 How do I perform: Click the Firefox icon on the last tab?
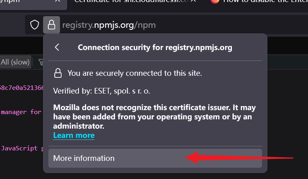click(215, 1)
